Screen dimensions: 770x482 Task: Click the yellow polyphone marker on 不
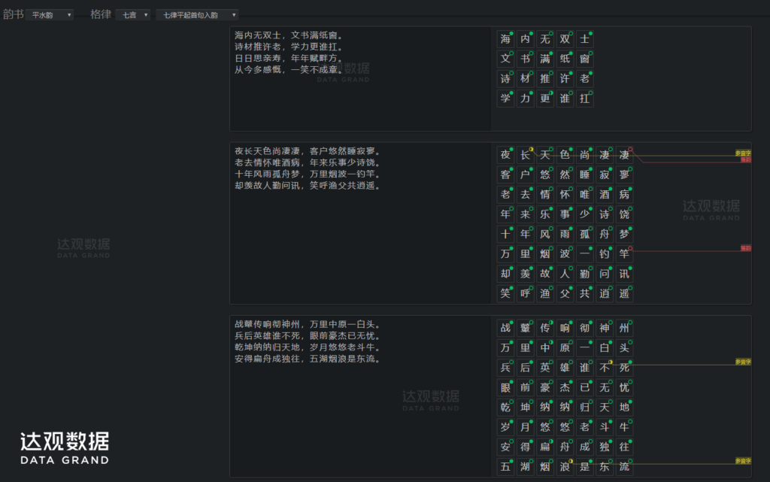click(611, 362)
